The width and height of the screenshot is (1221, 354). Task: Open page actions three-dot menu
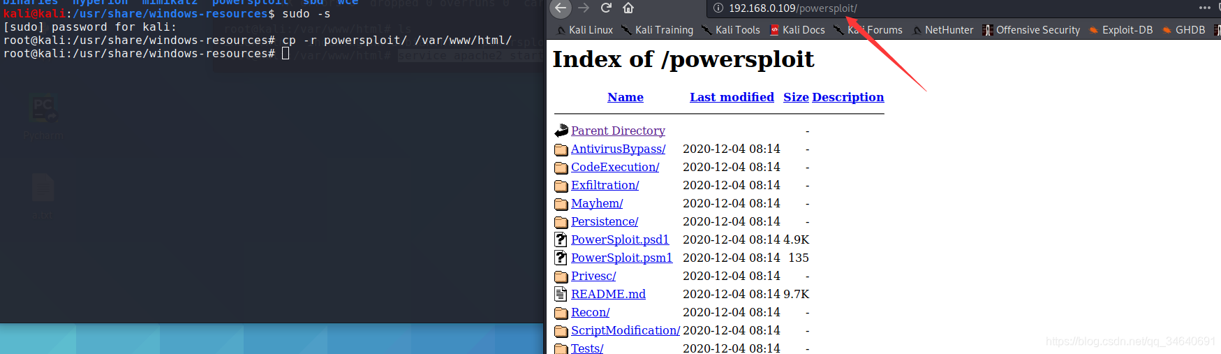pyautogui.click(x=1205, y=8)
